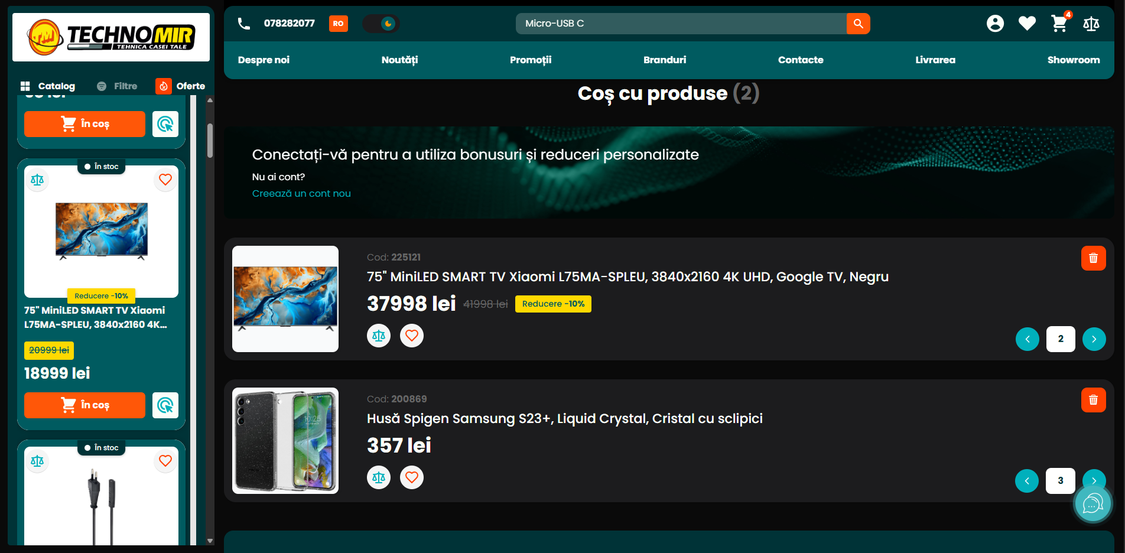Open the live chat widget
1125x553 pixels.
1093,504
